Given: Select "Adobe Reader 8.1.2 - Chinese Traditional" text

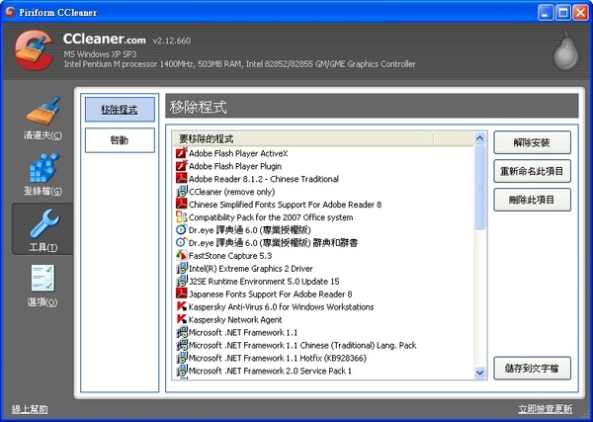Looking at the screenshot, I should 264,179.
